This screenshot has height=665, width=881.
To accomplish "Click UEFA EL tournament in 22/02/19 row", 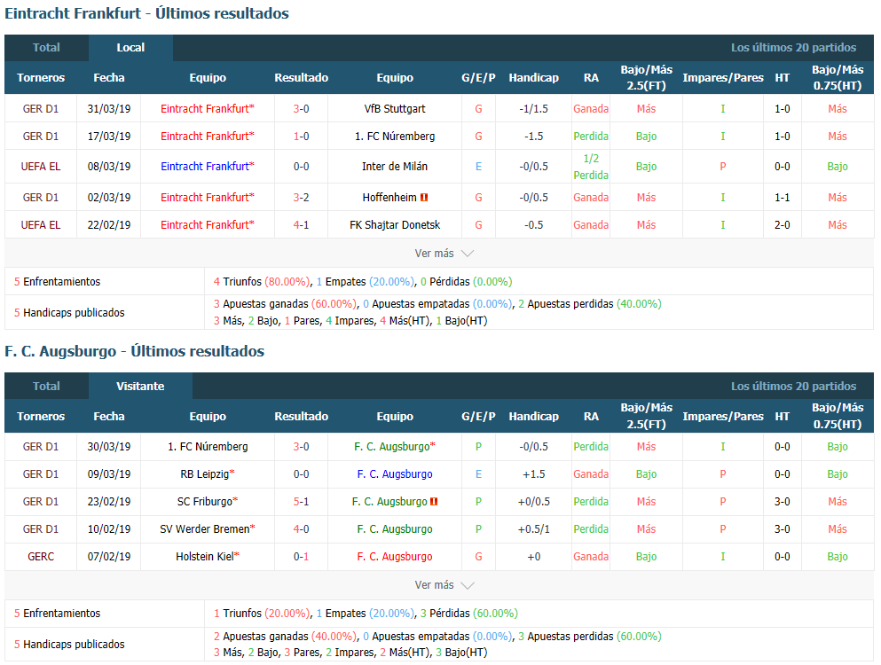I will point(41,225).
